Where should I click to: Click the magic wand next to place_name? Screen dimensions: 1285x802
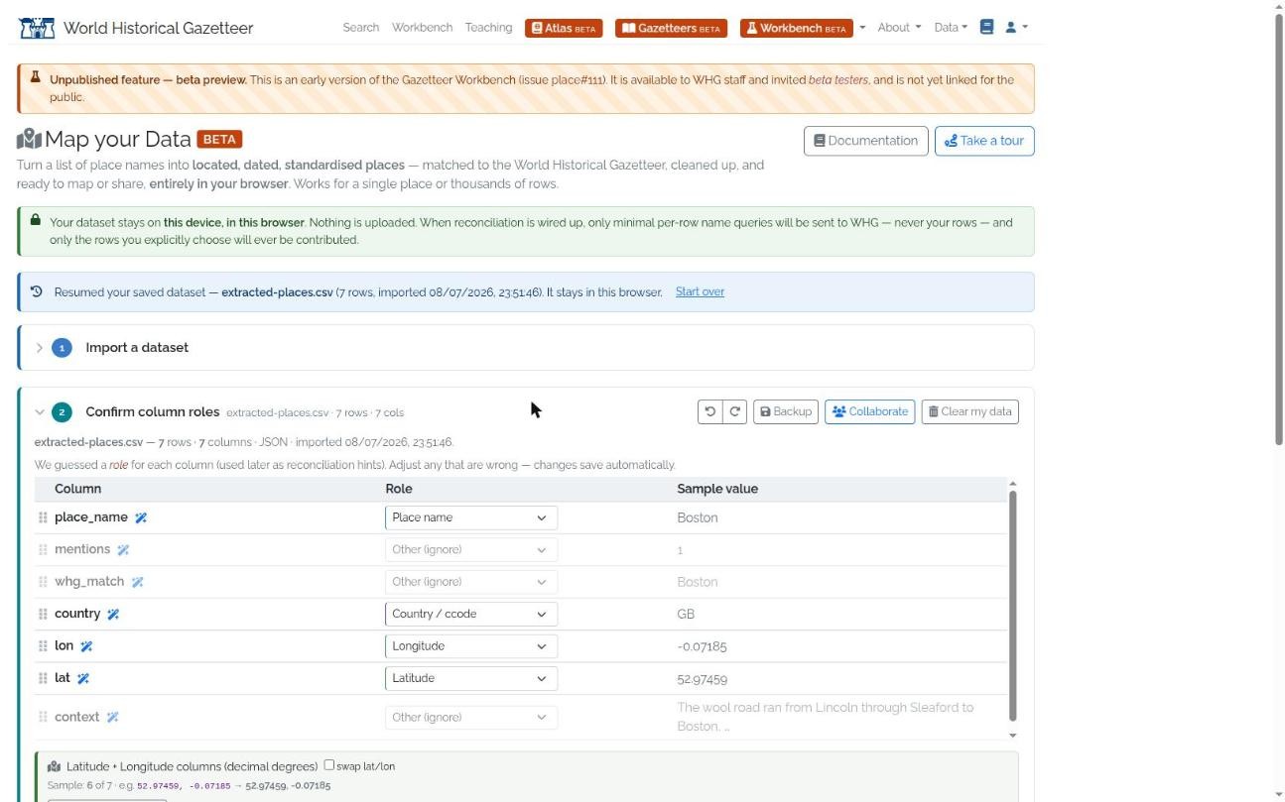click(141, 517)
